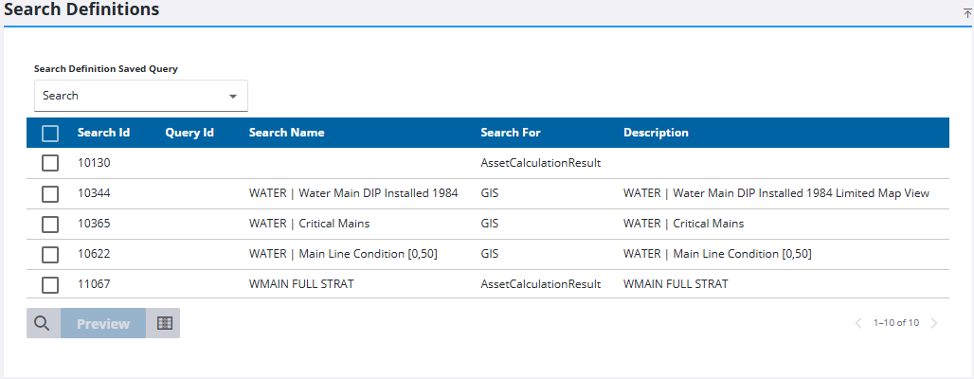Image resolution: width=974 pixels, height=379 pixels.
Task: Go to previous page arrow
Action: [858, 323]
